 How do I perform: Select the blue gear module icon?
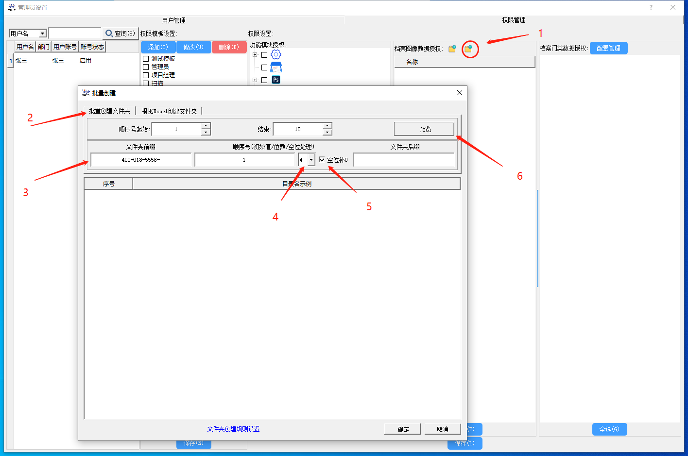(x=276, y=54)
